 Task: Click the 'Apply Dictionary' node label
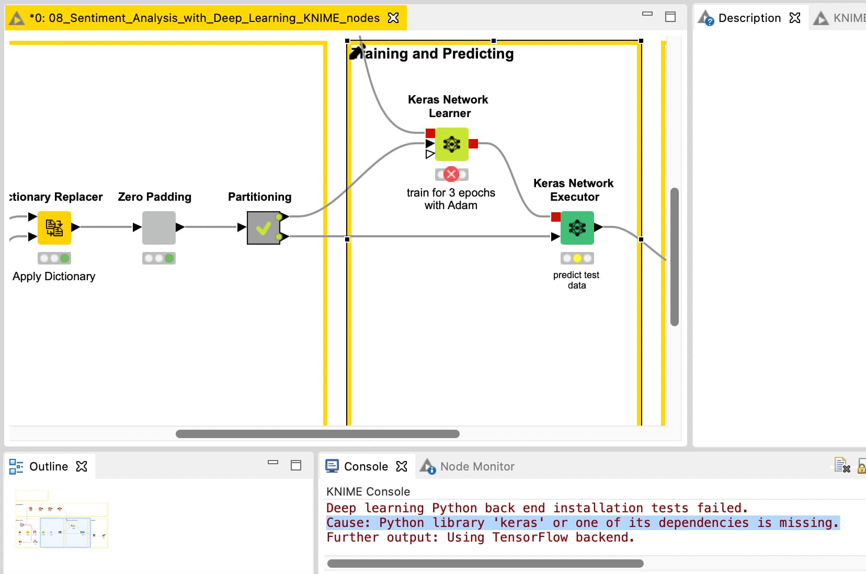click(54, 277)
